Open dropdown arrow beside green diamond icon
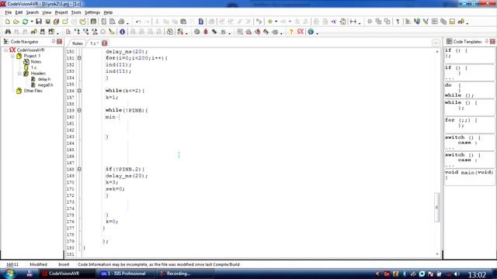This screenshot has height=279, width=497. point(276,22)
